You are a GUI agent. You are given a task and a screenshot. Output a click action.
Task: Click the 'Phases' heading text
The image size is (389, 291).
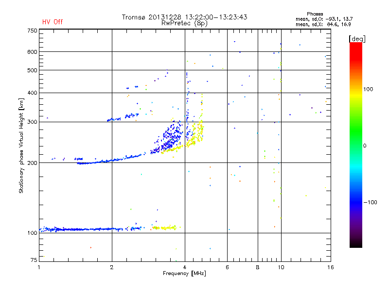pyautogui.click(x=315, y=14)
